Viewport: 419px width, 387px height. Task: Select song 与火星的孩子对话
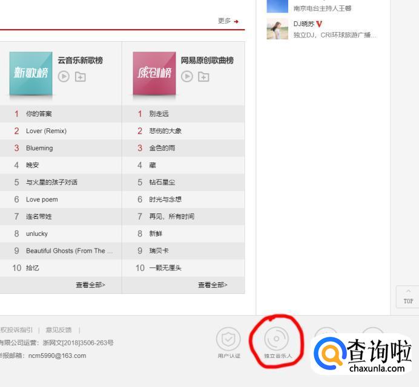point(51,182)
